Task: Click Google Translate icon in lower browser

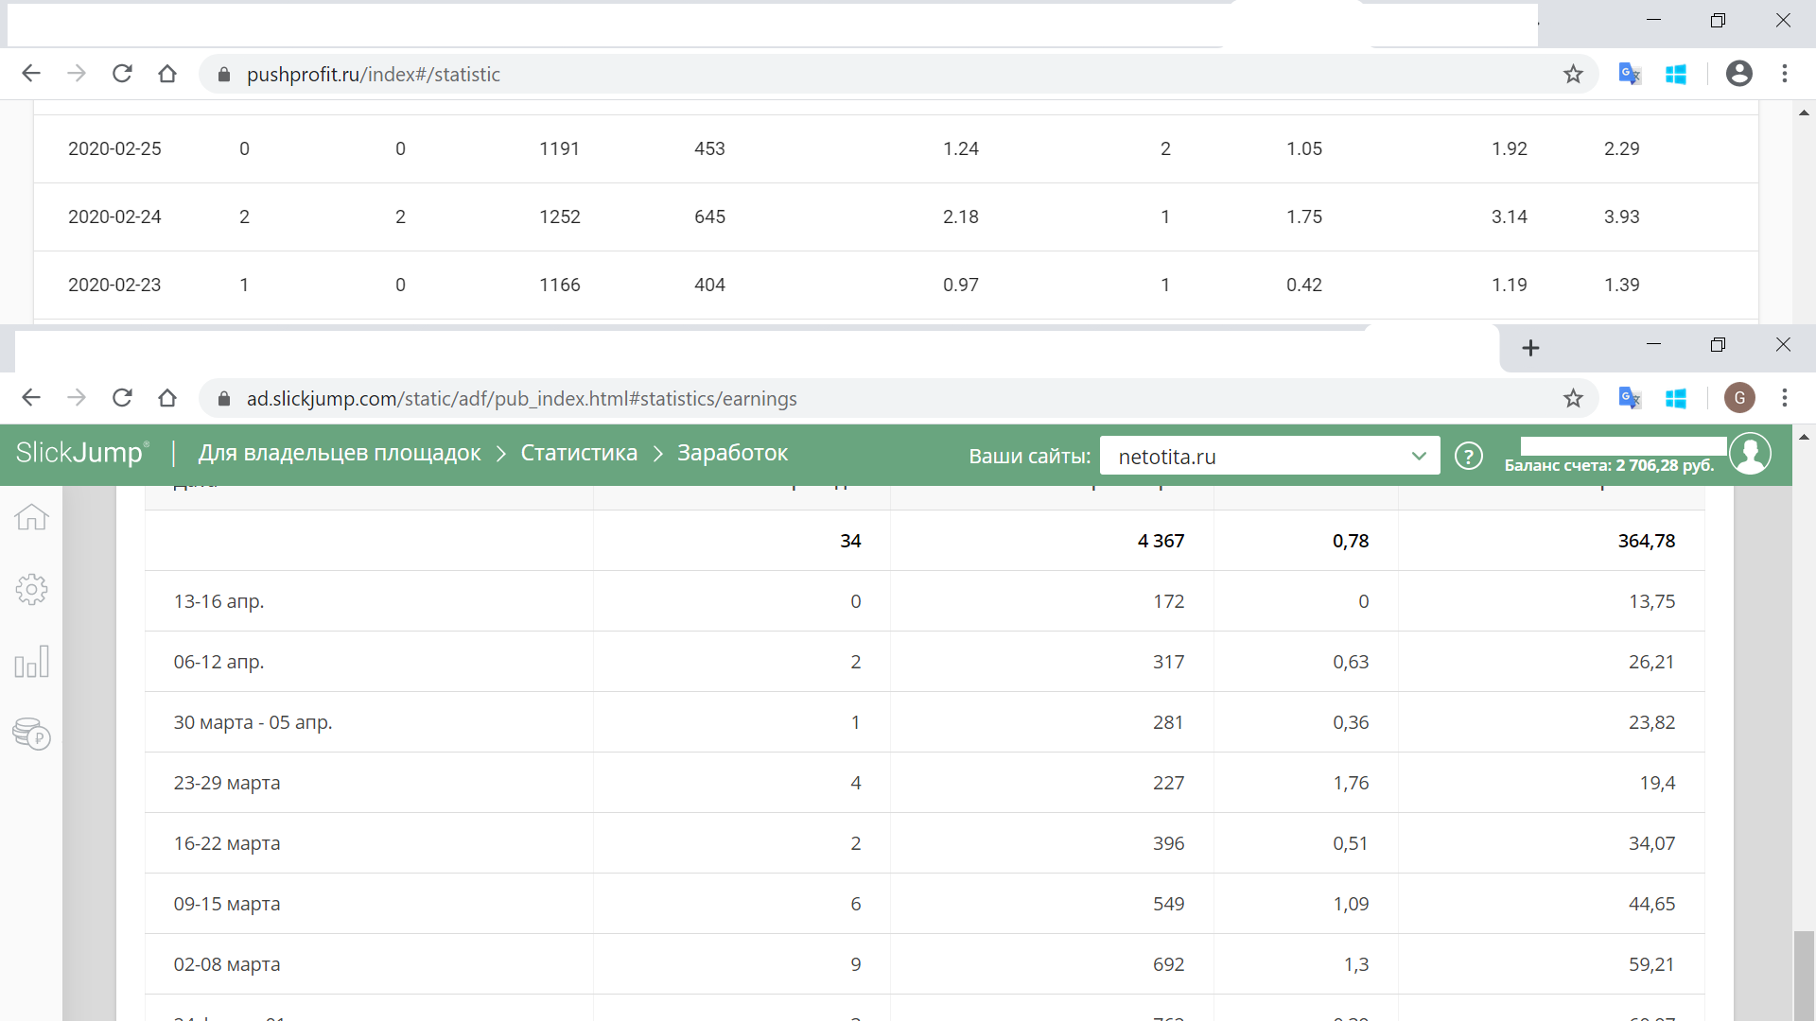Action: click(x=1629, y=399)
